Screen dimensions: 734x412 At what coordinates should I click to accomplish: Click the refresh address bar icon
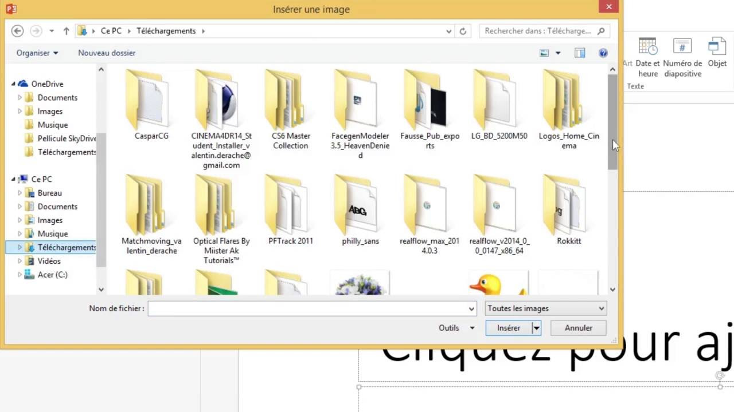pos(463,31)
